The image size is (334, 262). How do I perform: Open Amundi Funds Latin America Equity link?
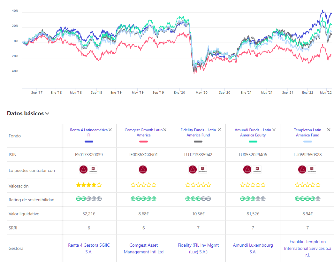(253, 132)
